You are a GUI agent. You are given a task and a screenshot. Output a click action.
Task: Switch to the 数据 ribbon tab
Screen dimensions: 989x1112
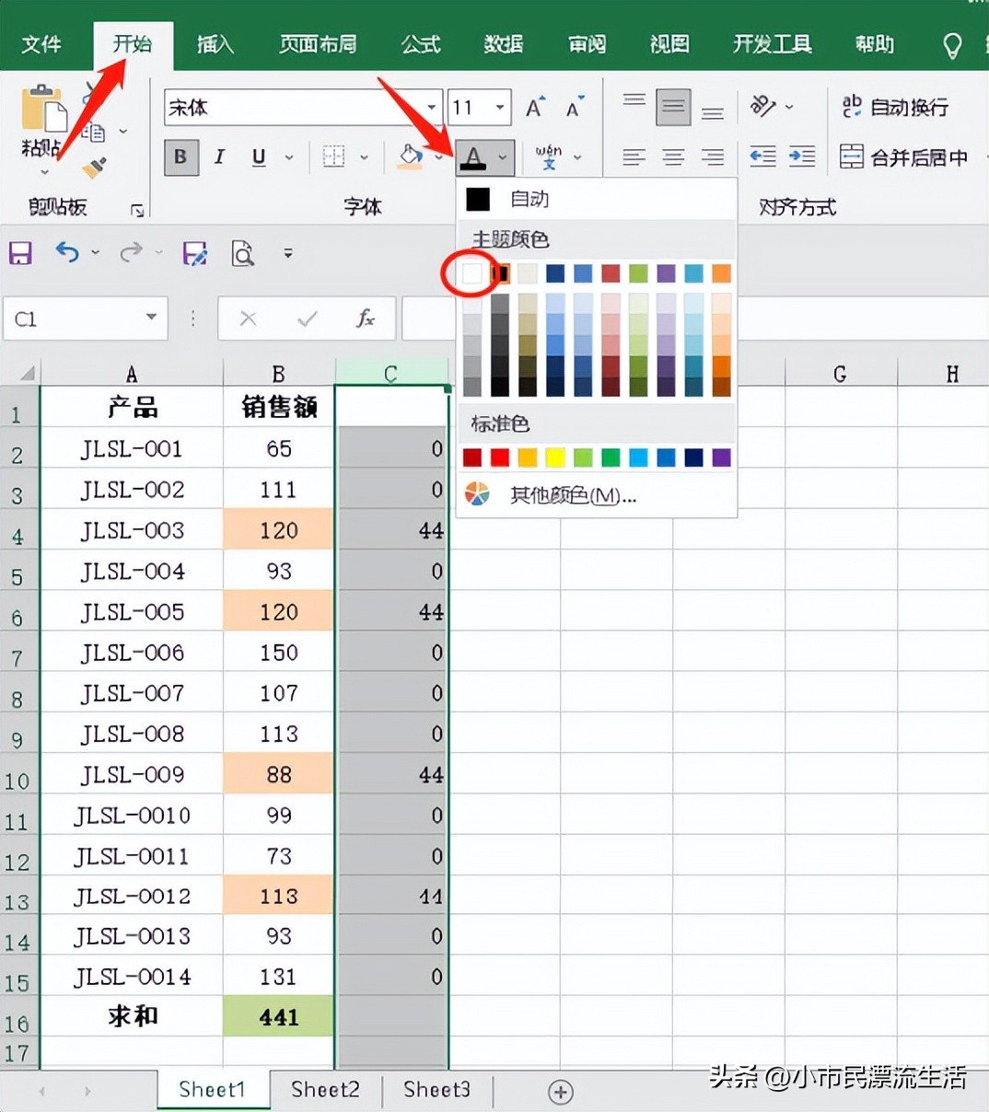[504, 44]
